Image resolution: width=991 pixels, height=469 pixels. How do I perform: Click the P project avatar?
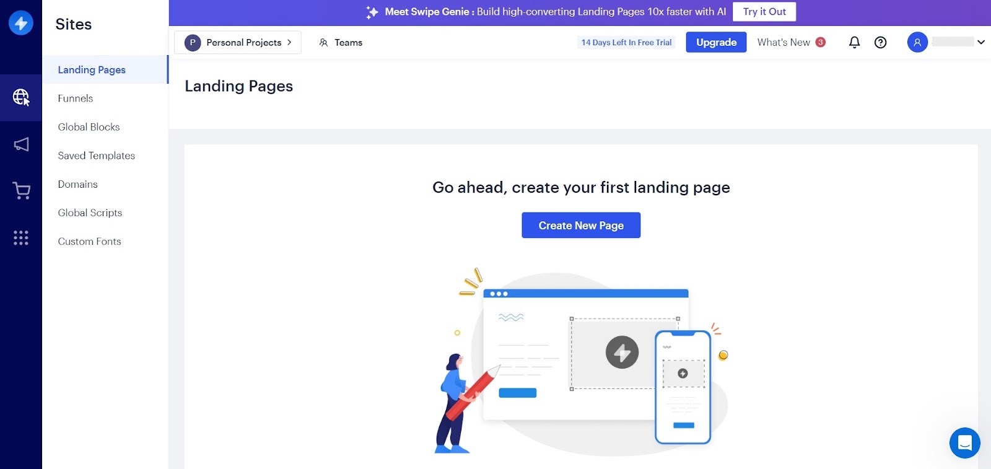[193, 42]
